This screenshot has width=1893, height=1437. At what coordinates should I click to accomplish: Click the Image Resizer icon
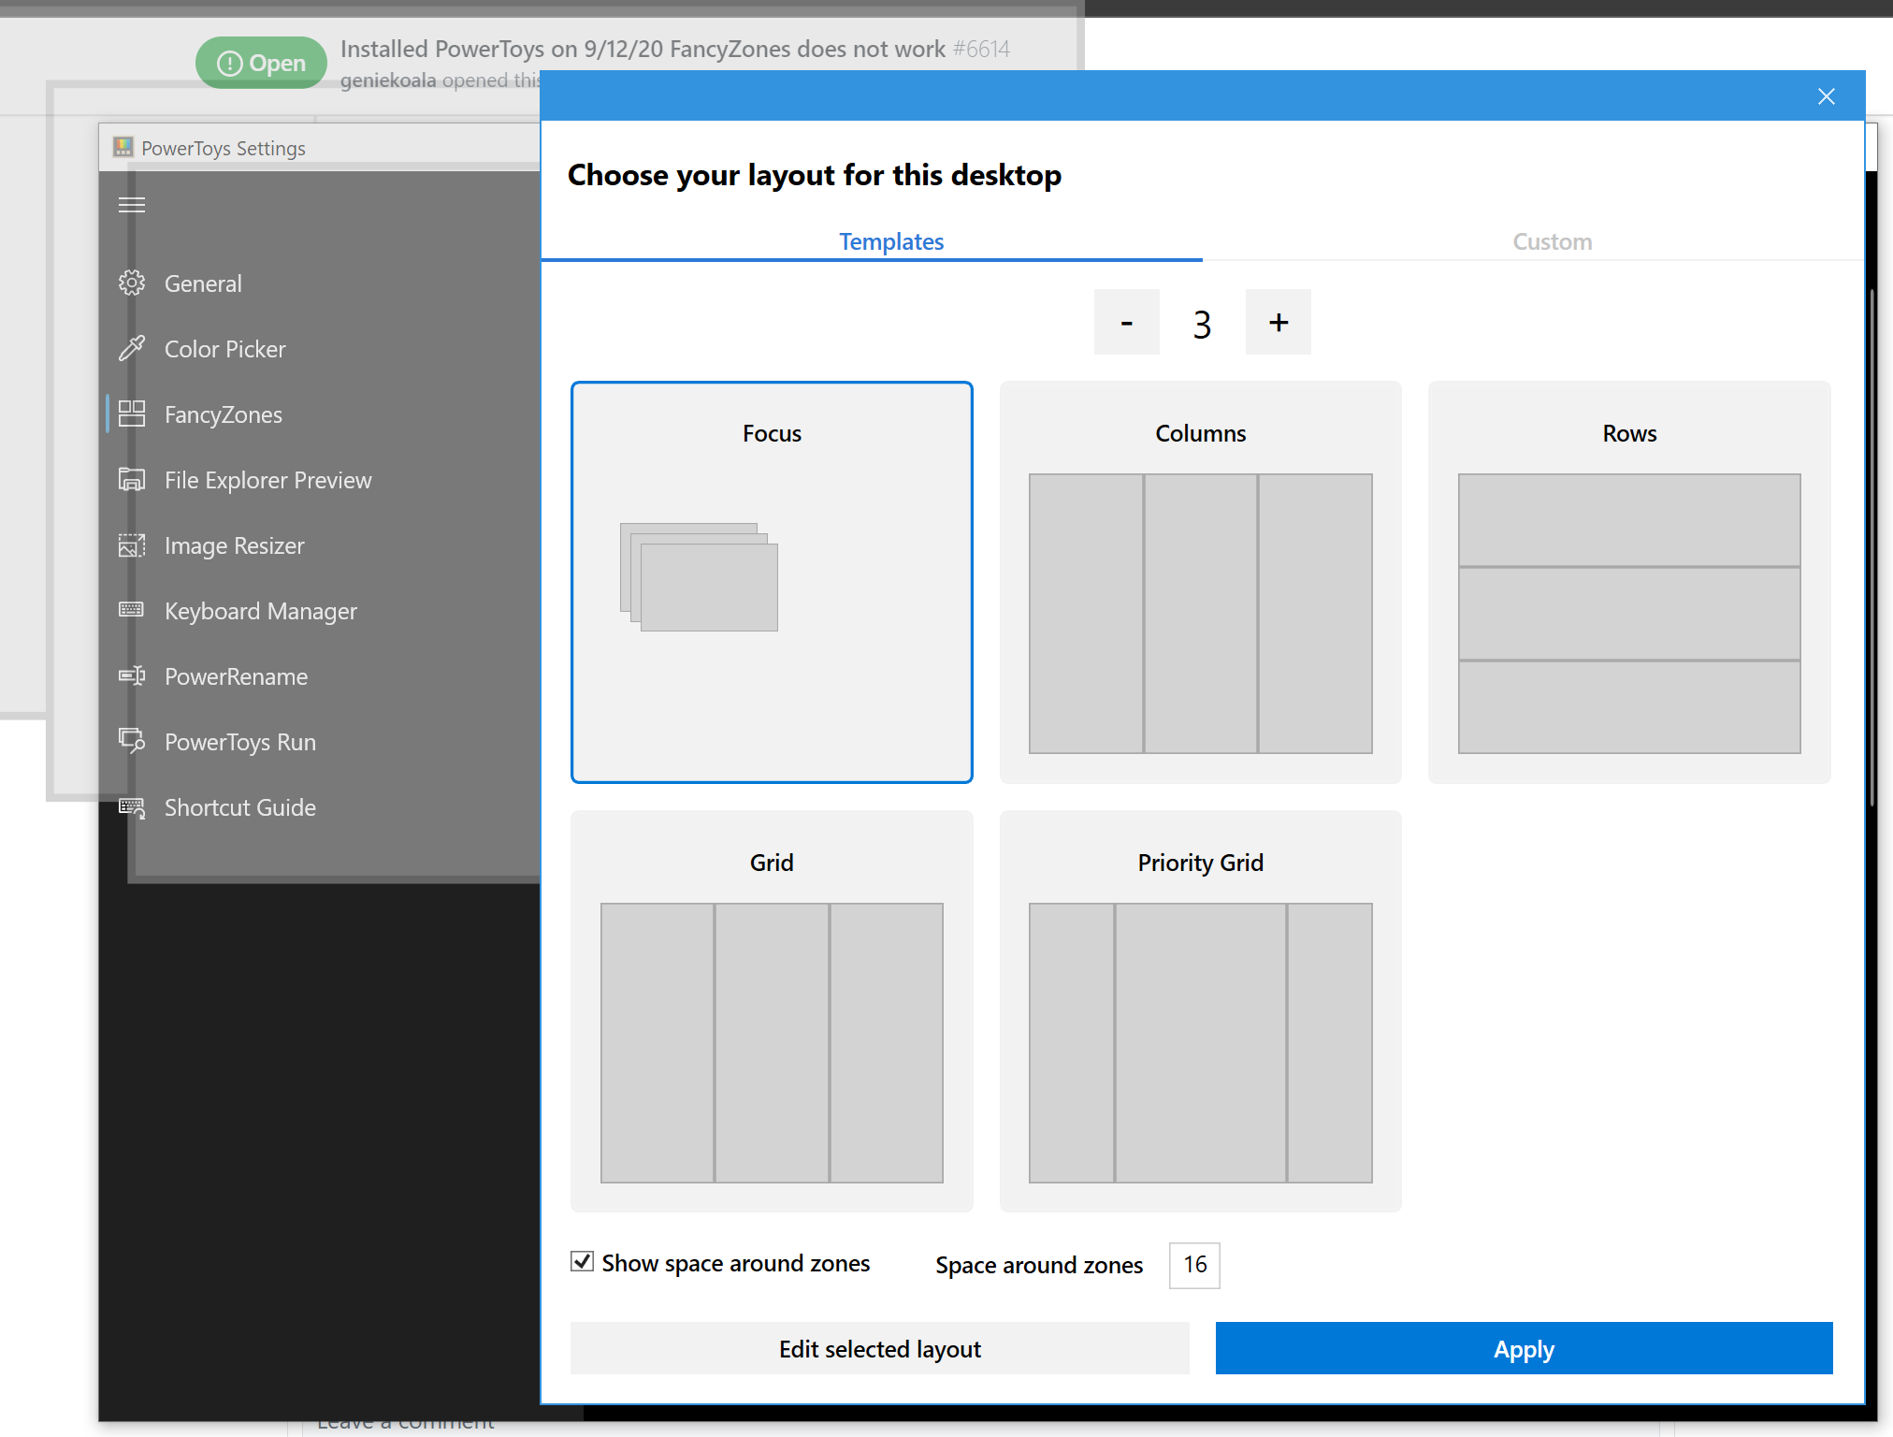[132, 544]
